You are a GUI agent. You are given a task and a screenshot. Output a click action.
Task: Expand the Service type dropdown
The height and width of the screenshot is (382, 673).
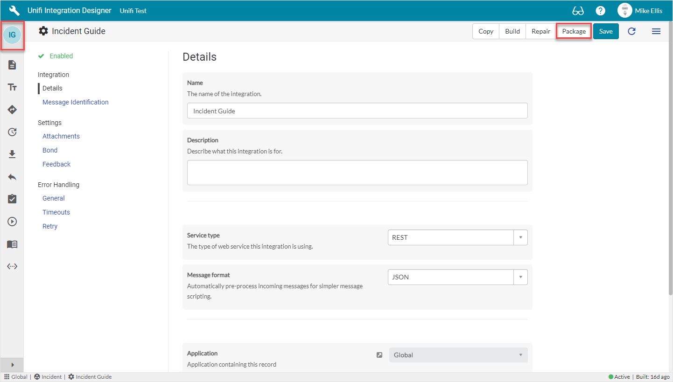point(457,237)
